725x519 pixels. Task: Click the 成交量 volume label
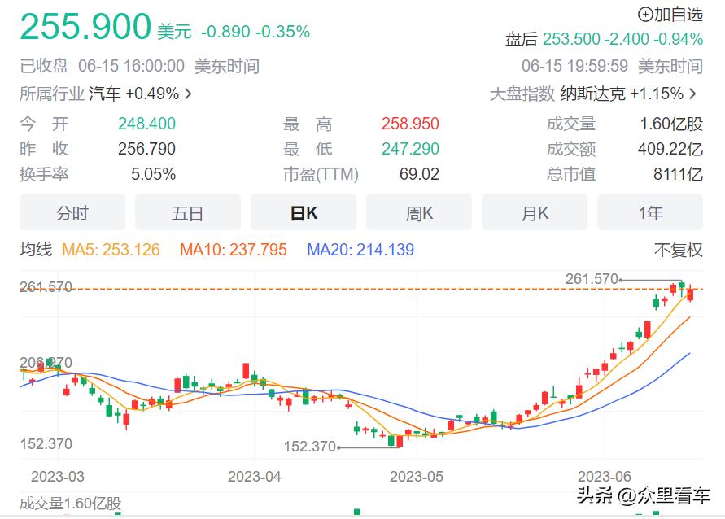tap(571, 123)
